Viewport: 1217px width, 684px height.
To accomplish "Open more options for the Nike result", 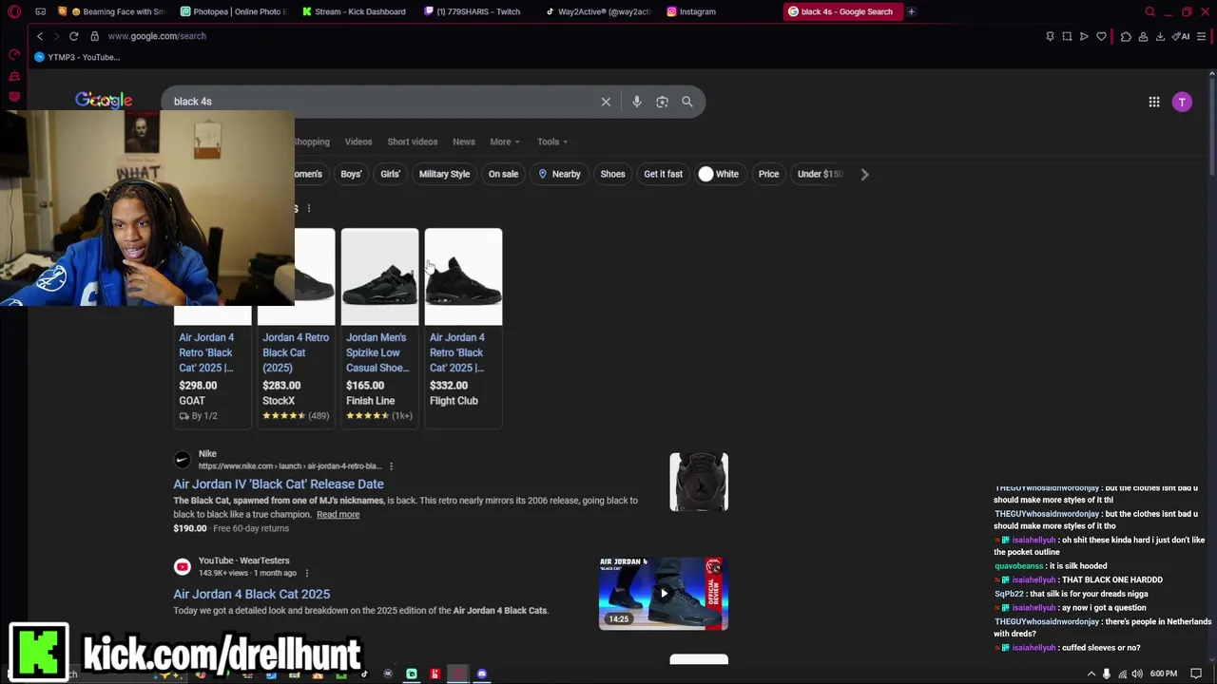I will click(391, 466).
